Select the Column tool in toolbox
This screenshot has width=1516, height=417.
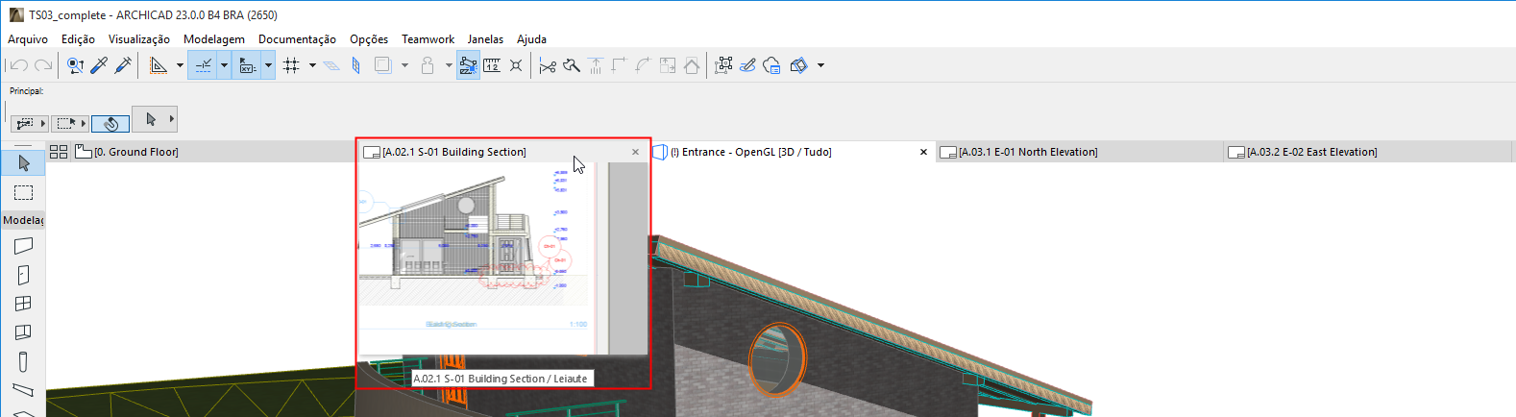pos(23,361)
